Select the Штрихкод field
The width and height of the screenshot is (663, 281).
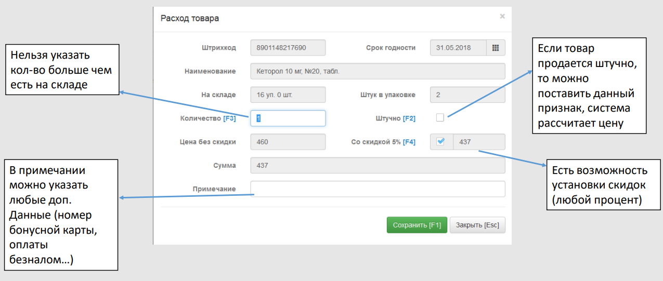[288, 48]
